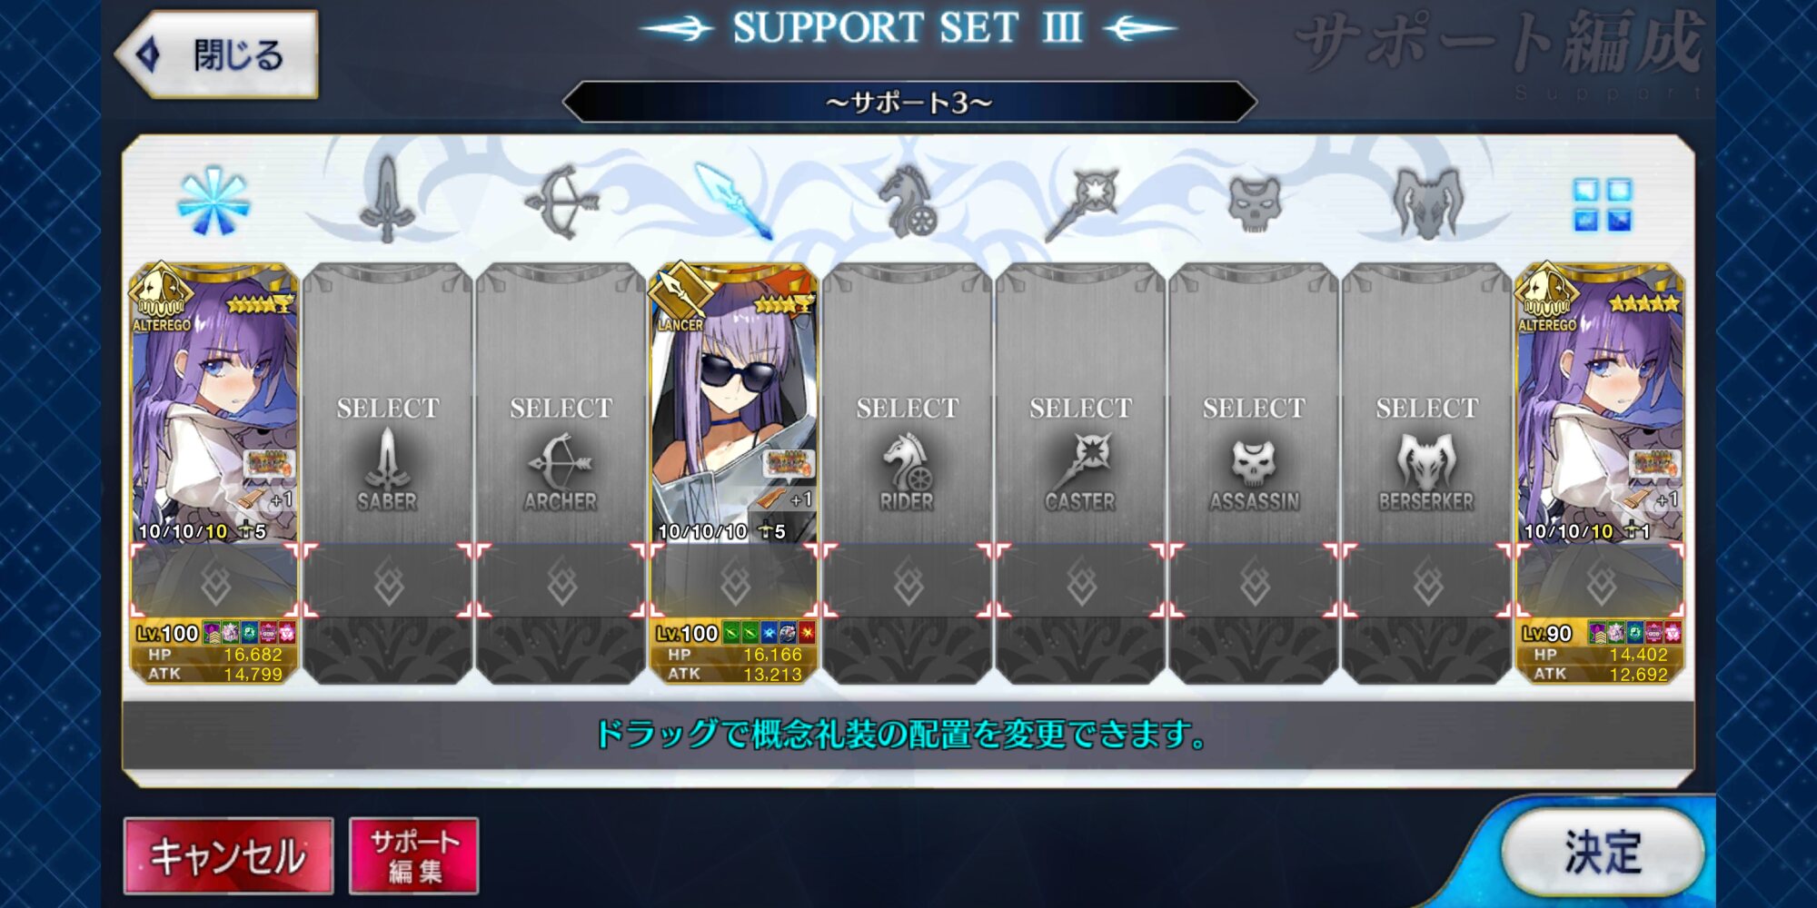The image size is (1817, 908).
Task: Open the empty SELECT CASTER slot
Action: tap(1080, 472)
